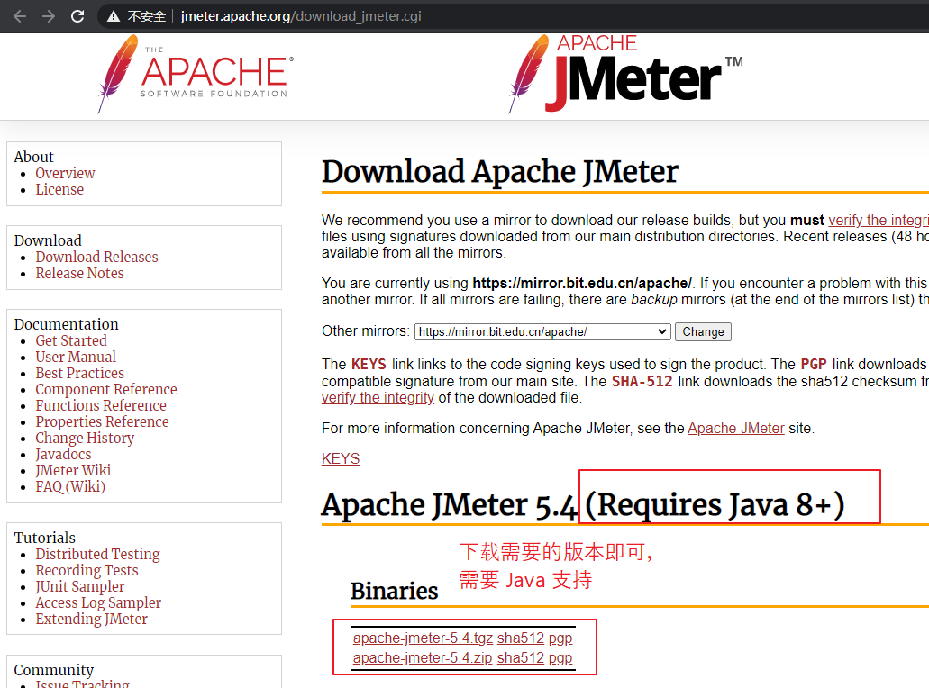Viewport: 929px width, 688px height.
Task: View the not-secure warning icon details
Action: tap(114, 16)
